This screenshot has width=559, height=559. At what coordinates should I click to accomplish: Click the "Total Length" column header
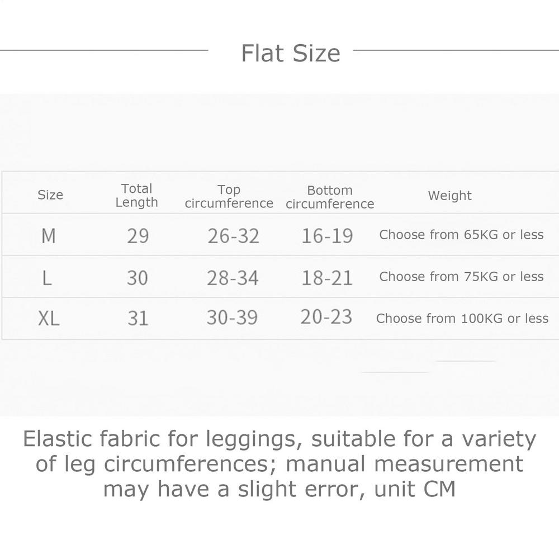tap(137, 196)
